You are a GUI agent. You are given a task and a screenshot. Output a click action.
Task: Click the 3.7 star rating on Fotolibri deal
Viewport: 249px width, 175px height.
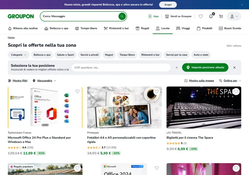[102, 148]
